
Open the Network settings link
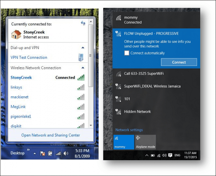(x=129, y=130)
